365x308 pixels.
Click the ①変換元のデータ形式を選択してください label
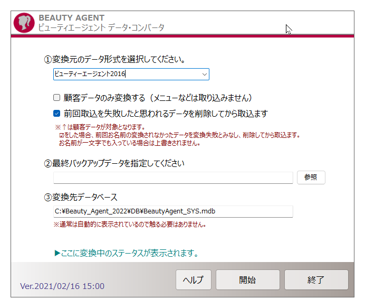click(x=114, y=60)
